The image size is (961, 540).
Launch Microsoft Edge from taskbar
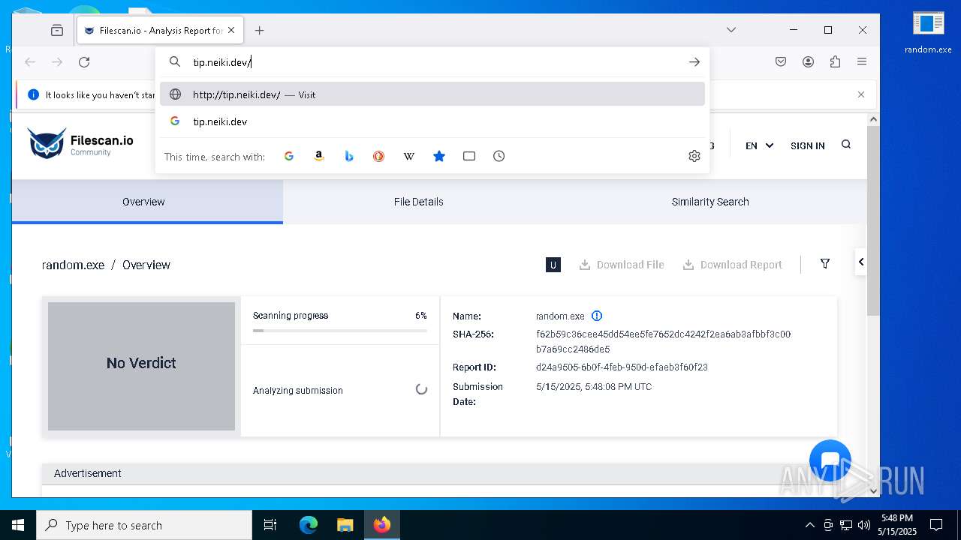tap(309, 525)
